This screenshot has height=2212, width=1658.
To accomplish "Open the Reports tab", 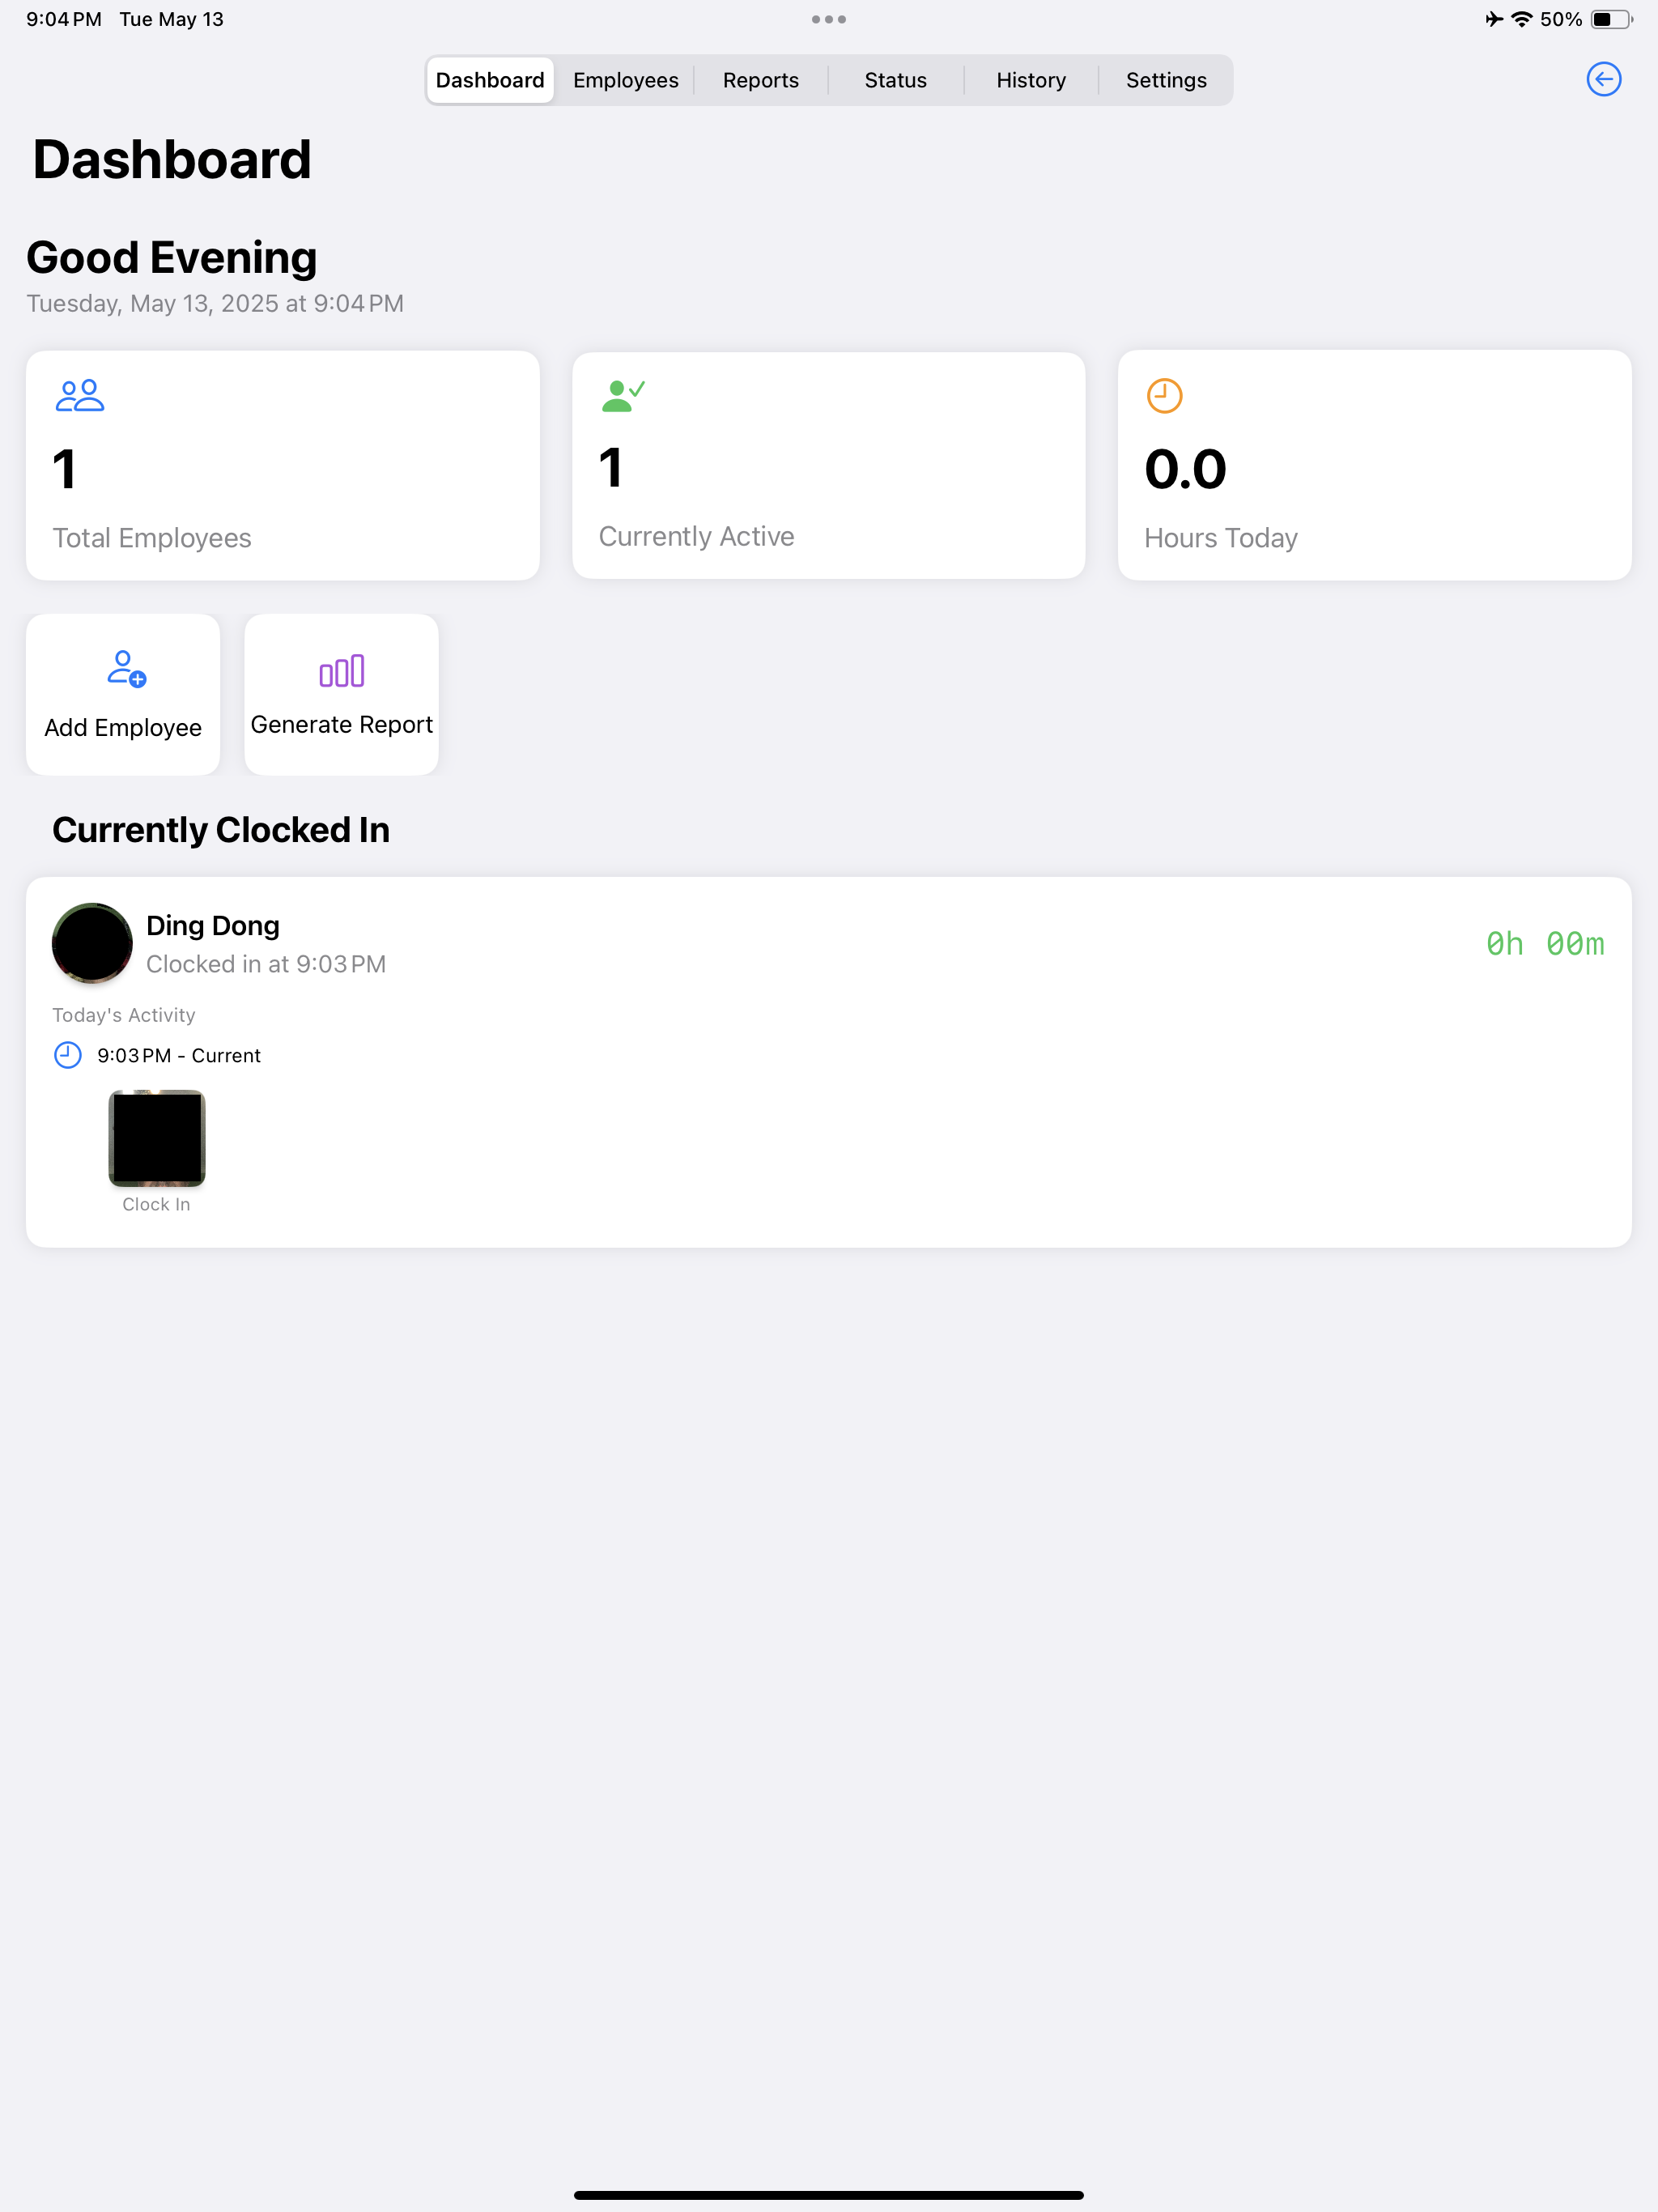I will pos(760,80).
